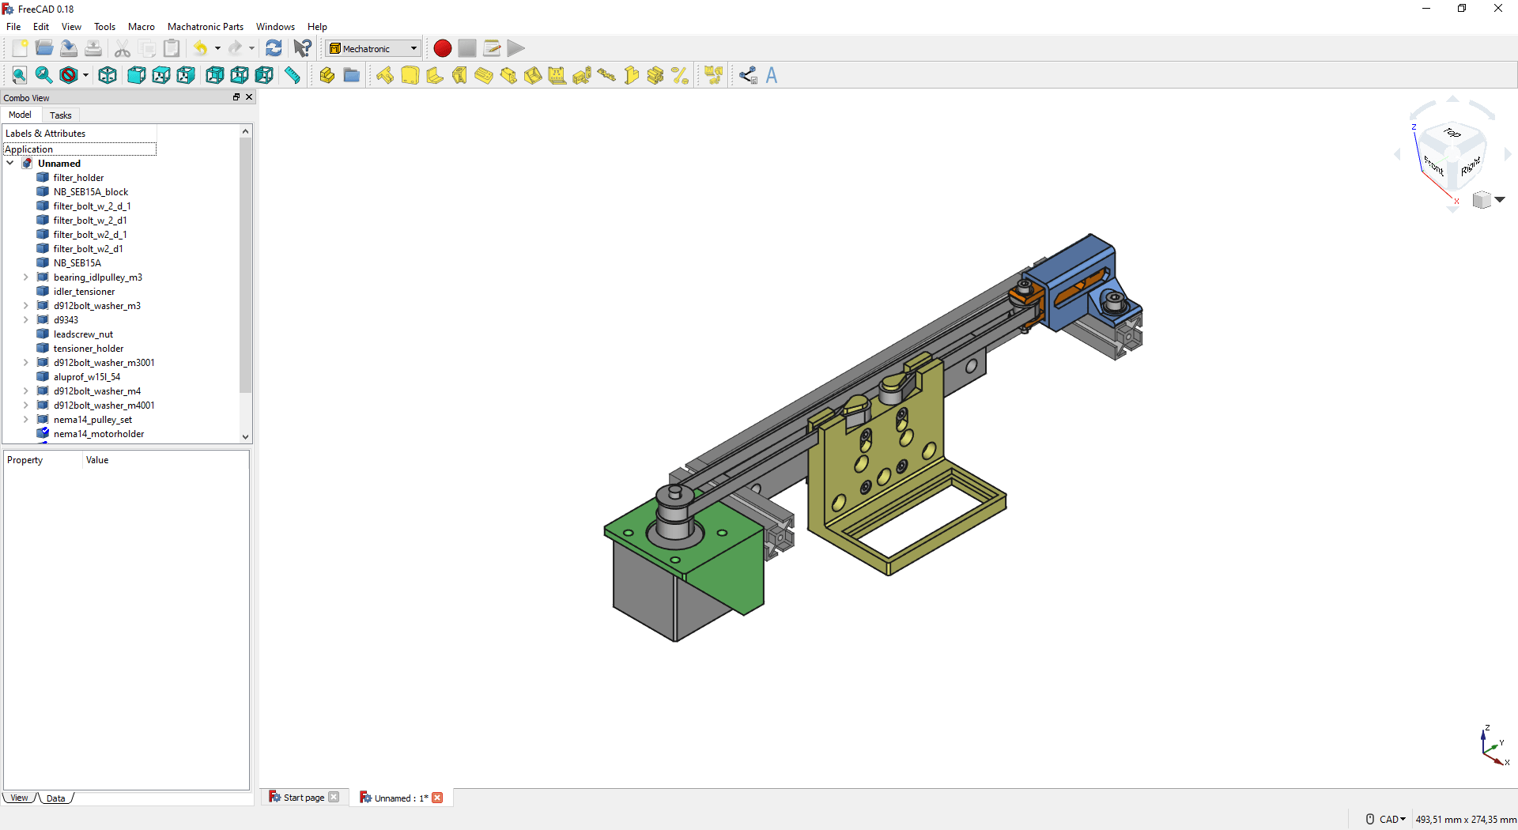Activate the measure distance tool
Image resolution: width=1518 pixels, height=830 pixels.
point(293,75)
